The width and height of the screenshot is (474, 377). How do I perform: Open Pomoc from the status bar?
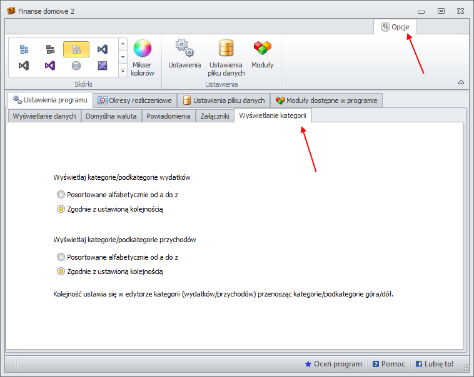click(x=389, y=364)
